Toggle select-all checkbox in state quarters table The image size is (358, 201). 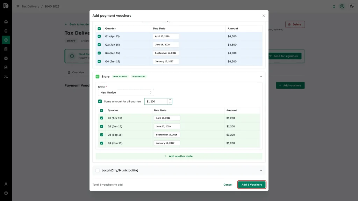102,111
